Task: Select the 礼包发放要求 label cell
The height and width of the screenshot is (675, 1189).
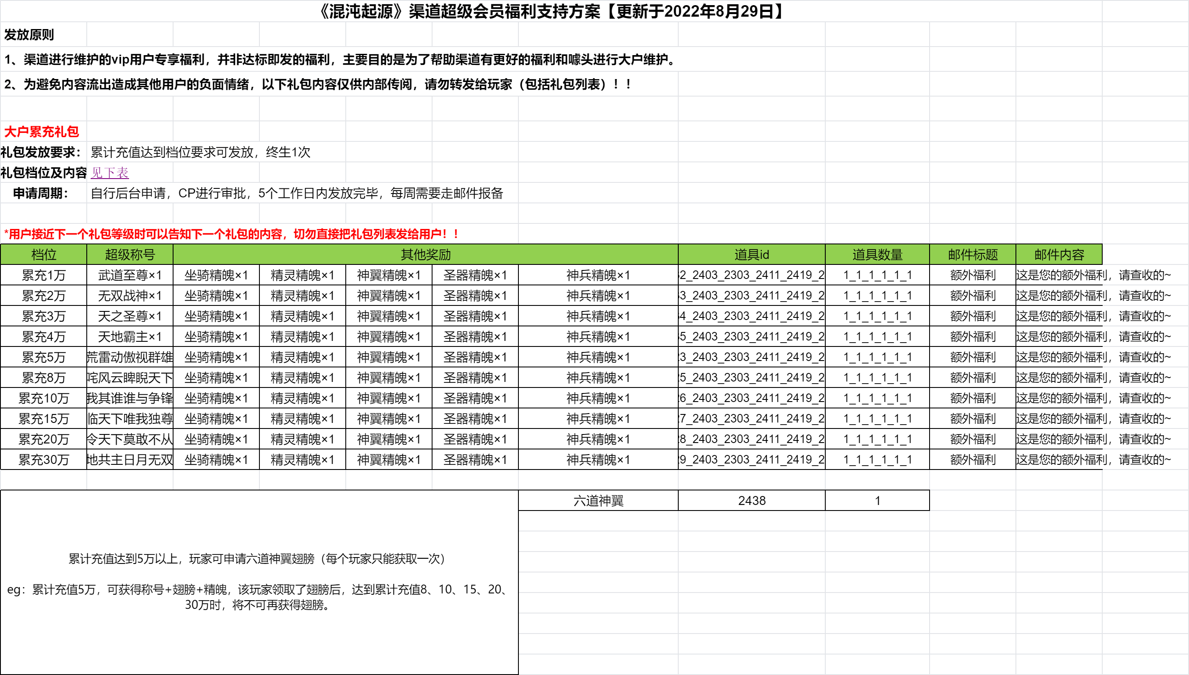Action: tap(43, 152)
